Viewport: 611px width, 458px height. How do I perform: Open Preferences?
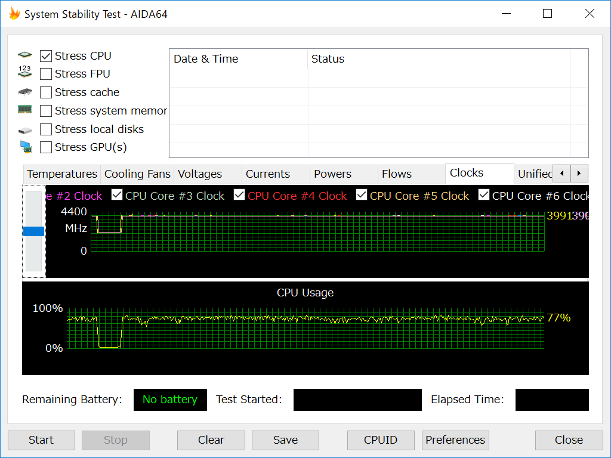(x=455, y=440)
